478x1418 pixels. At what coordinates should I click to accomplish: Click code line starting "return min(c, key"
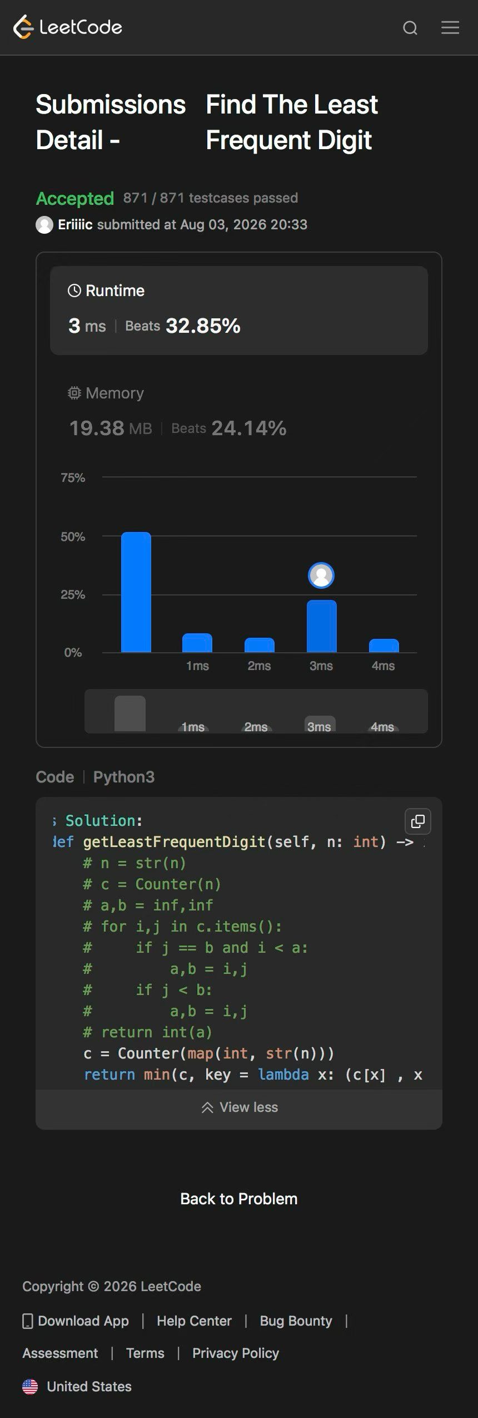[253, 1075]
